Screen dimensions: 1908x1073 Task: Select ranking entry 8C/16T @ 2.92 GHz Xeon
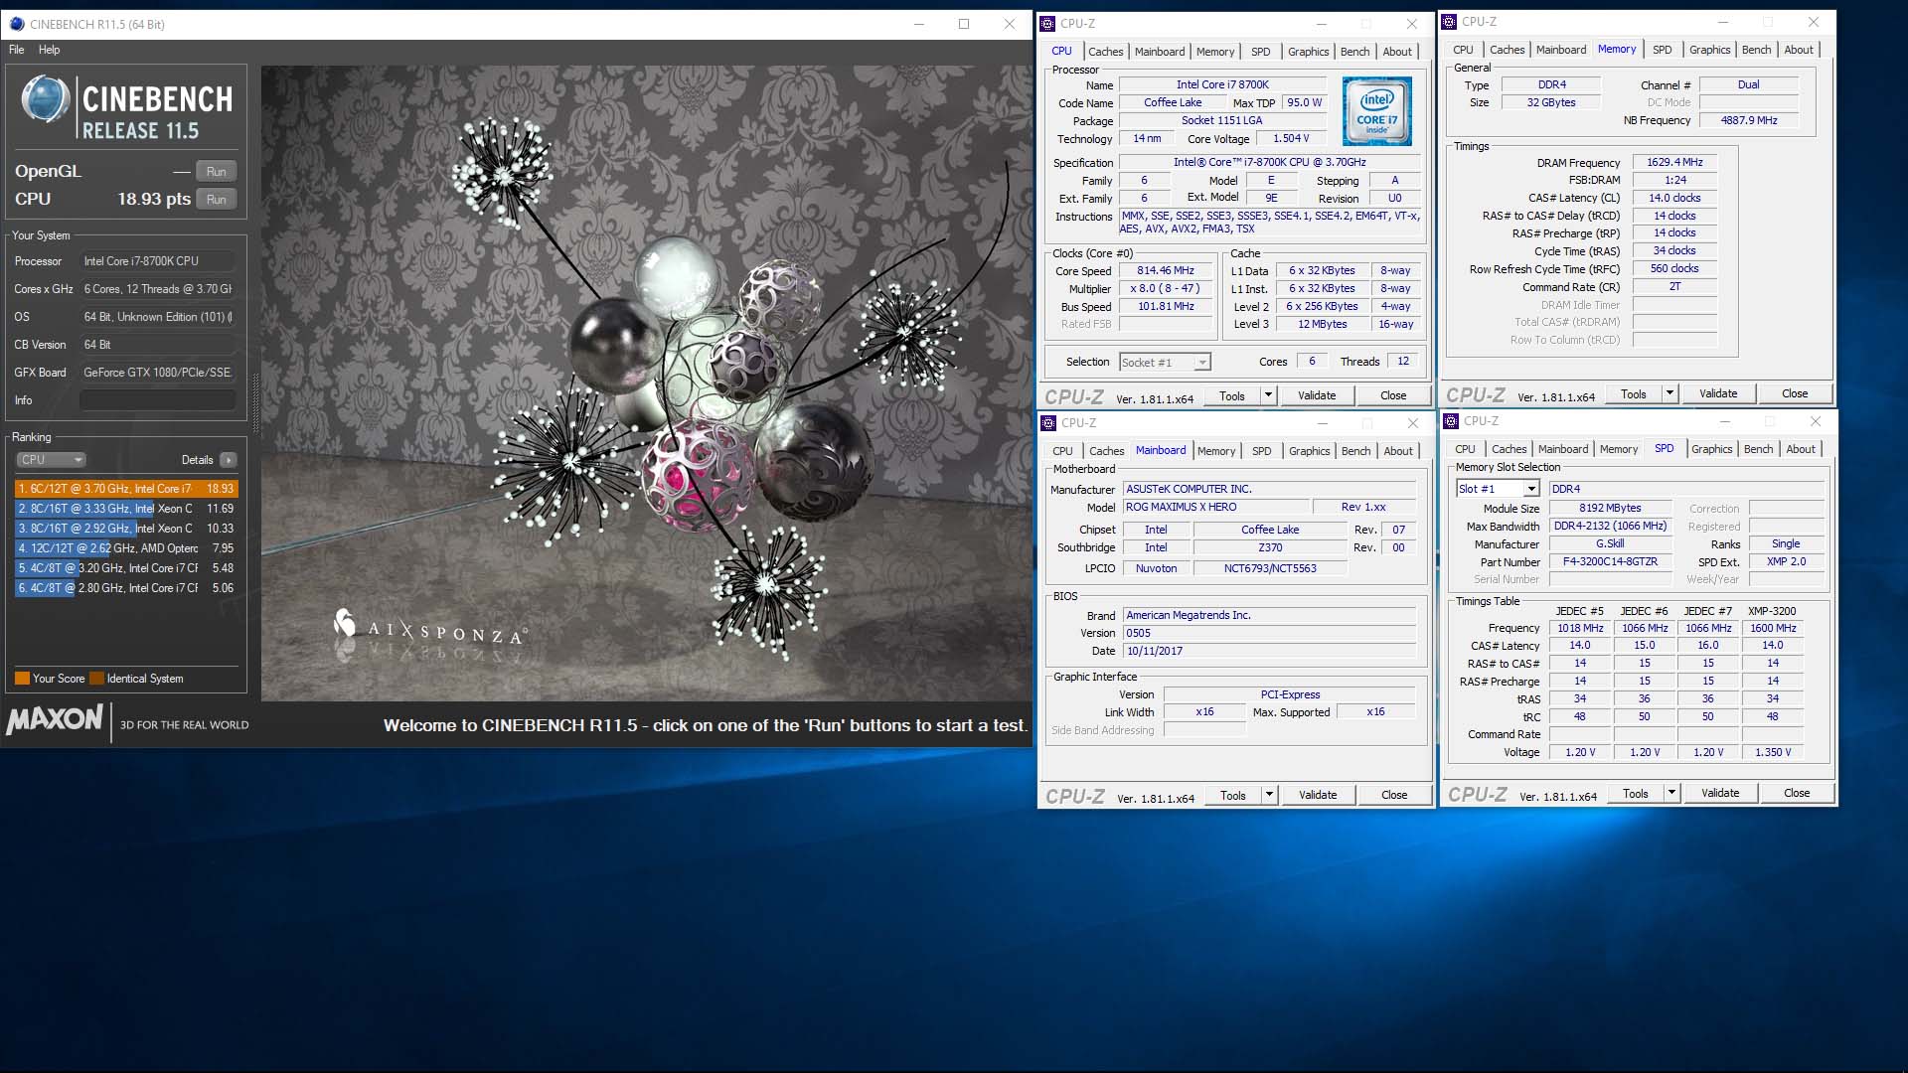tap(126, 529)
